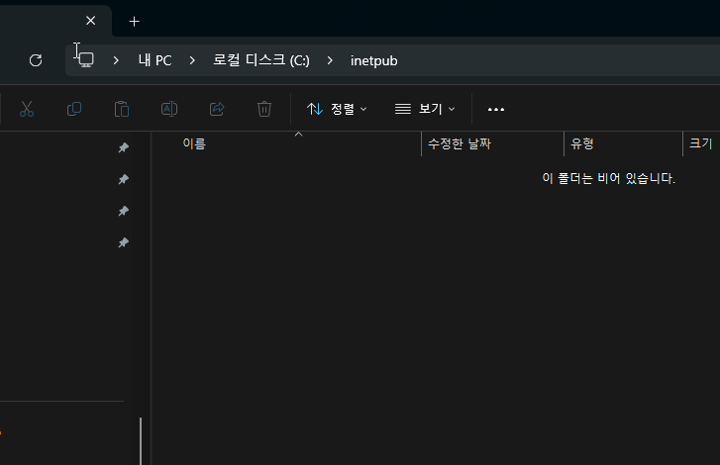This screenshot has height=465, width=720.
Task: Click the Paste clipboard icon
Action: (122, 109)
